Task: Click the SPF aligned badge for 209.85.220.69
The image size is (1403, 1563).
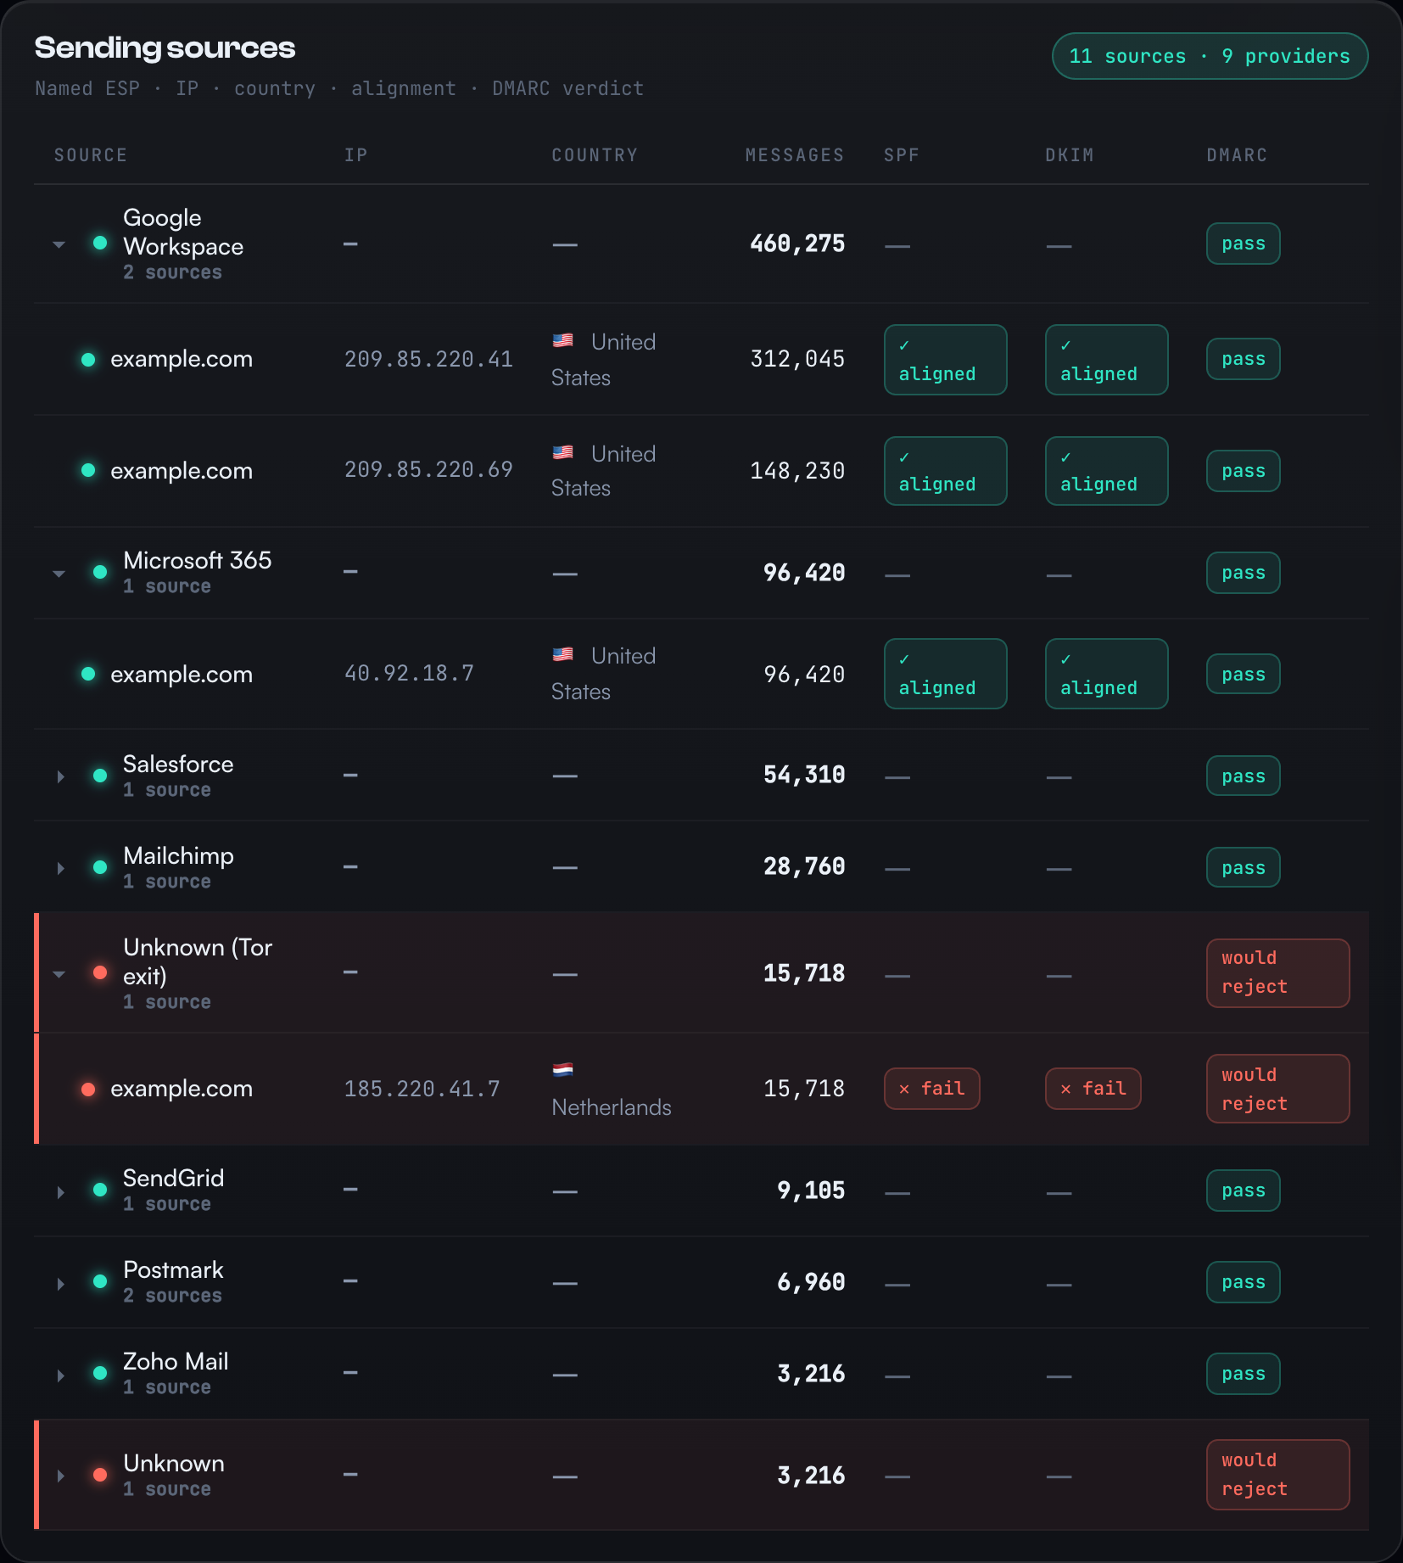Action: click(x=946, y=471)
